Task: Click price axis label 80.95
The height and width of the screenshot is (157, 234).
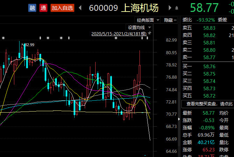Action: [171, 52]
